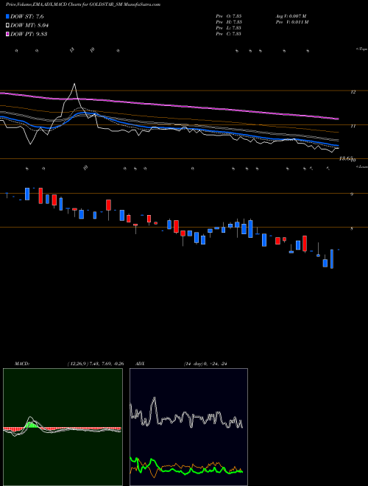The width and height of the screenshot is (368, 486).
Task: Click the Pre H: 7.35 value
Action: click(x=229, y=22)
